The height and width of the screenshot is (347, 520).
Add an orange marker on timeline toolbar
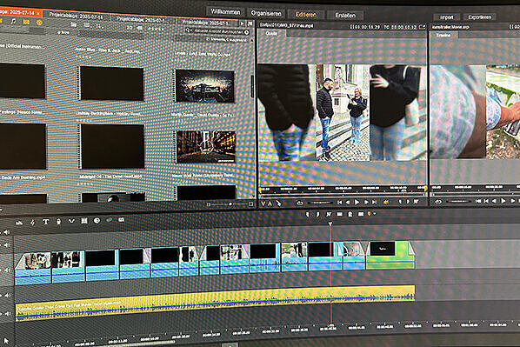pyautogui.click(x=369, y=214)
